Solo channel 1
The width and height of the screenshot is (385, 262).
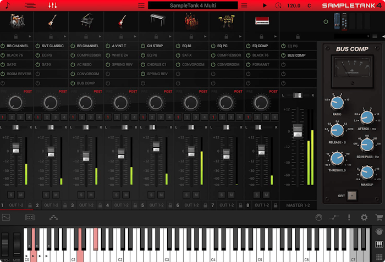11,195
